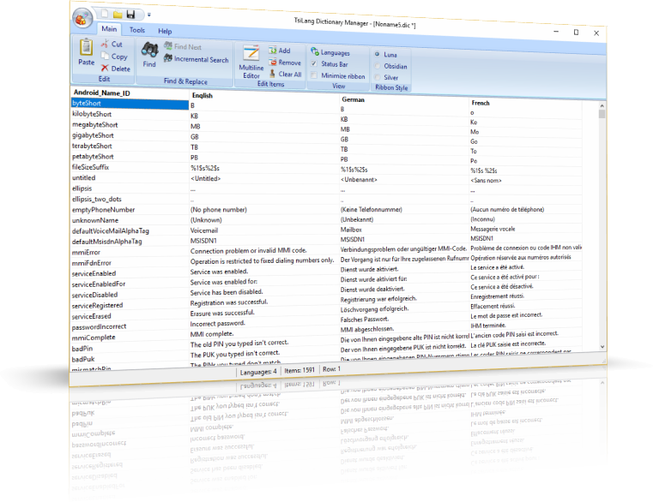Click the Android_Name_ID column header
The image size is (653, 502).
130,93
